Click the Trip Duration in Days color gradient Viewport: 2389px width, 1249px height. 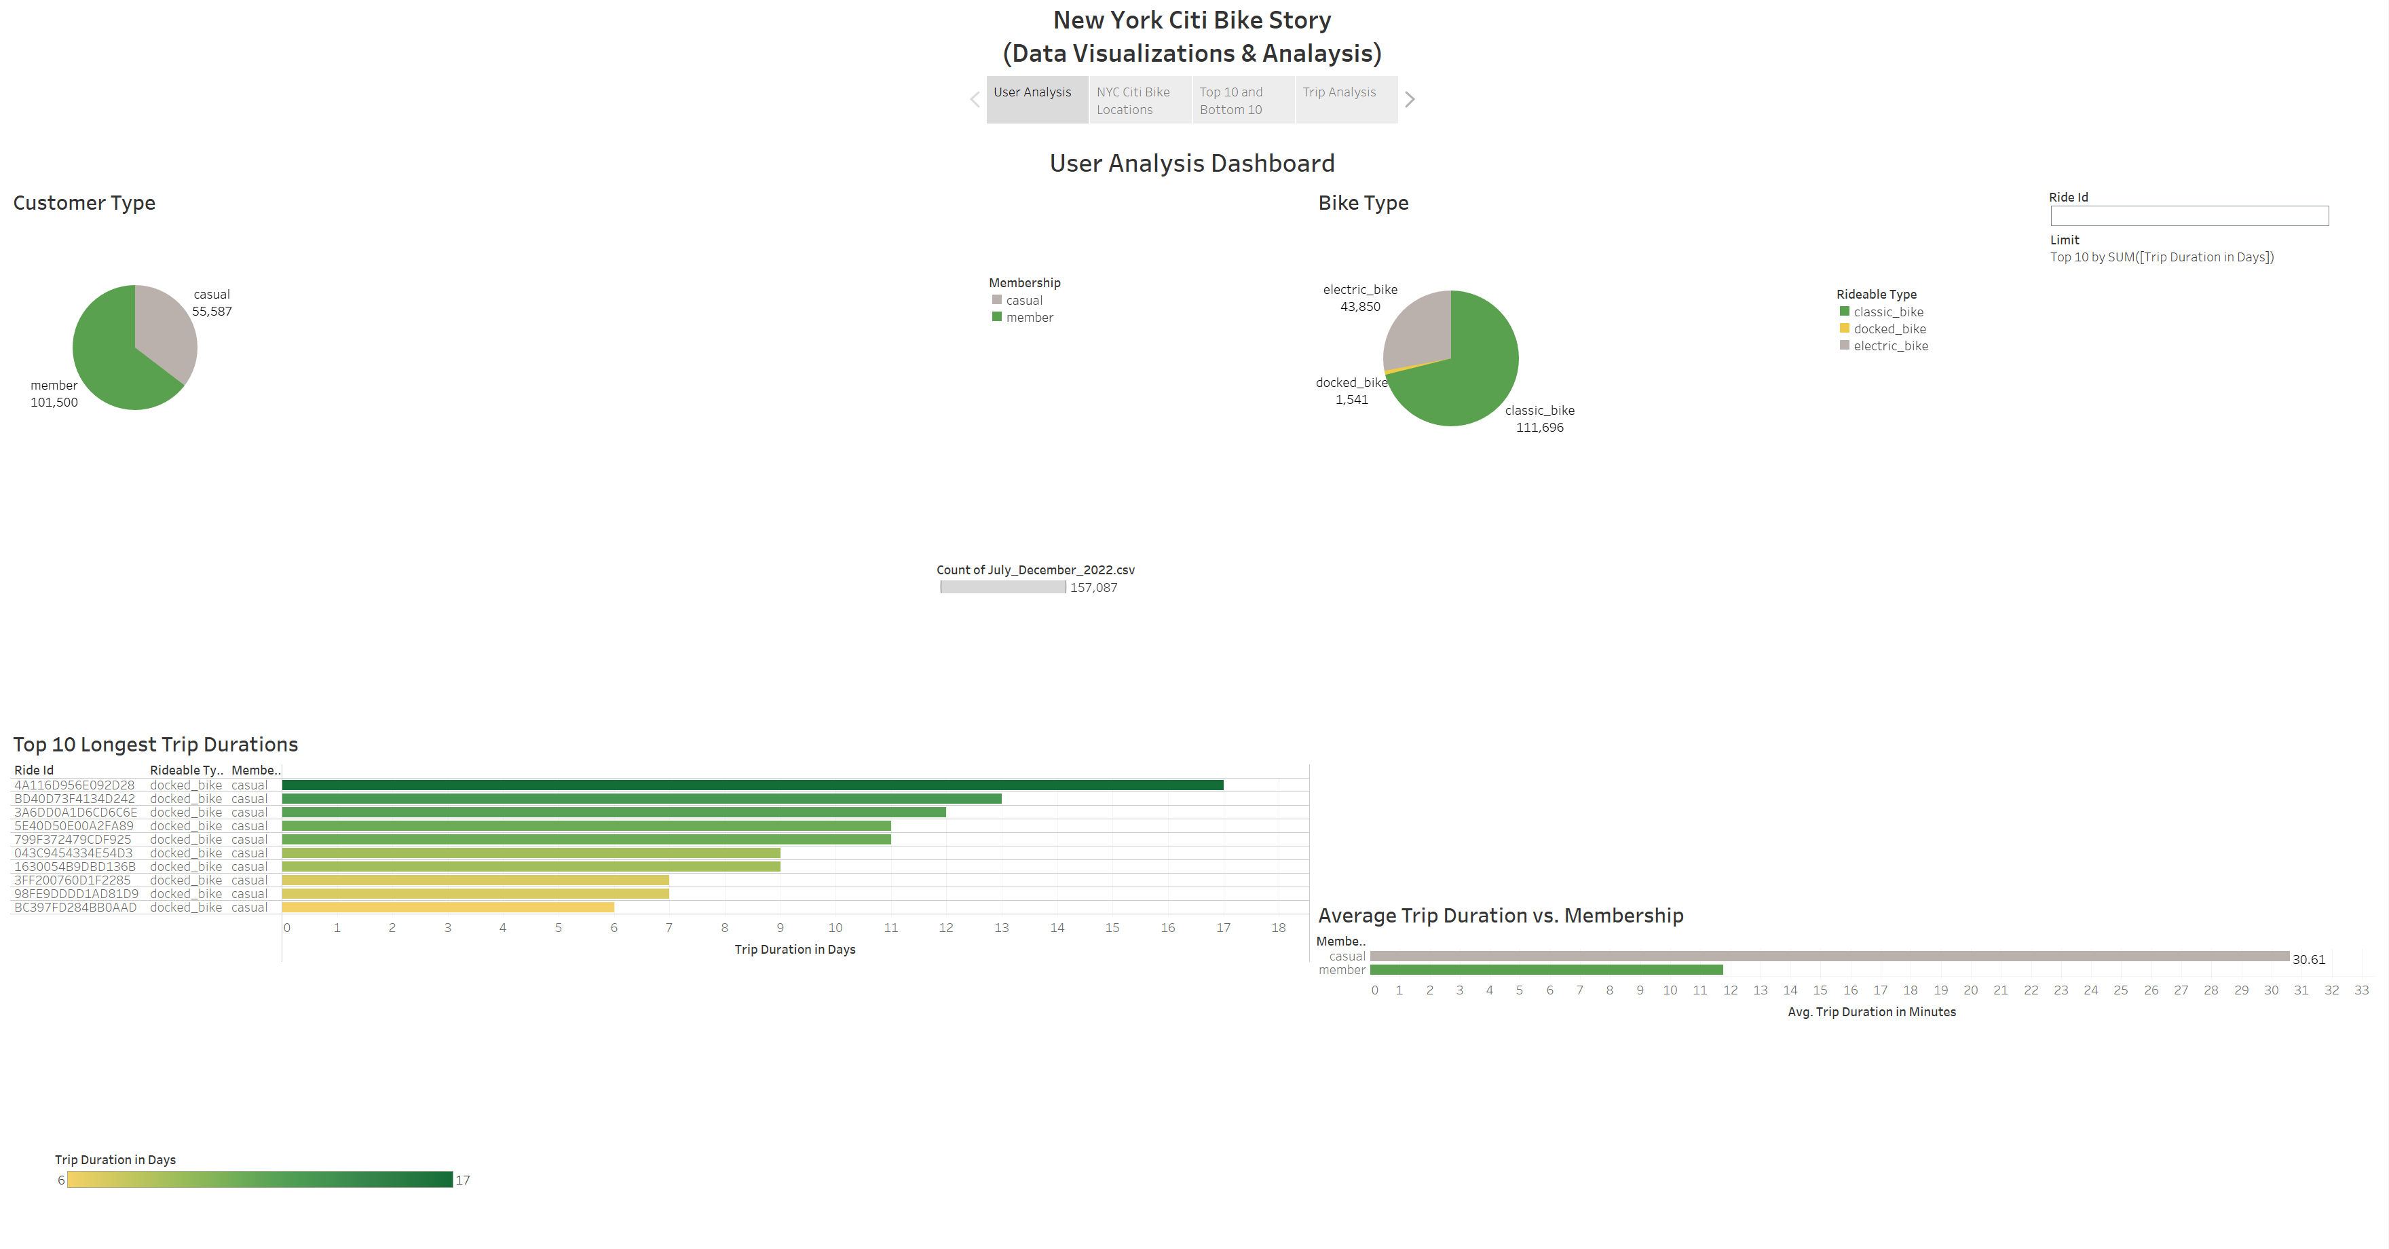[260, 1180]
